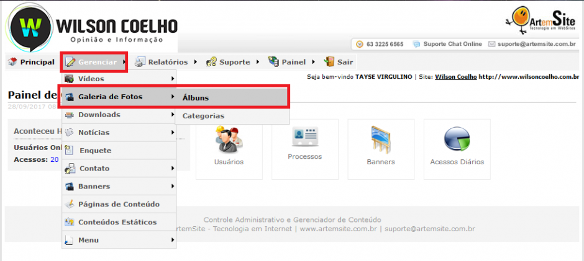This screenshot has height=261, width=584.
Task: Click the icon beside Menu entry
Action: [70, 240]
